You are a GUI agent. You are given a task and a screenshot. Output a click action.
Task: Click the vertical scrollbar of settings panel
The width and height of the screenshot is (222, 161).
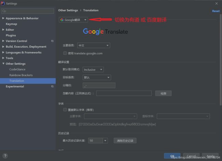tap(221, 60)
